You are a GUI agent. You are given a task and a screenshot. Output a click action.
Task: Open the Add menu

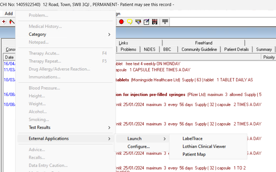point(9,13)
